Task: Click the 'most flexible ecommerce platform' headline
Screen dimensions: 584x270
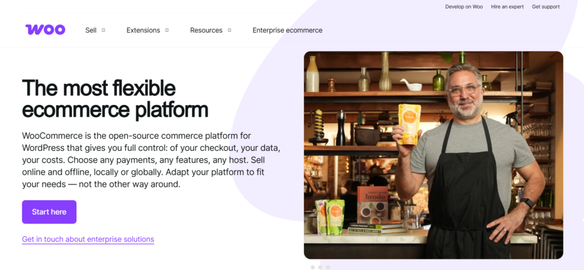Action: click(115, 99)
